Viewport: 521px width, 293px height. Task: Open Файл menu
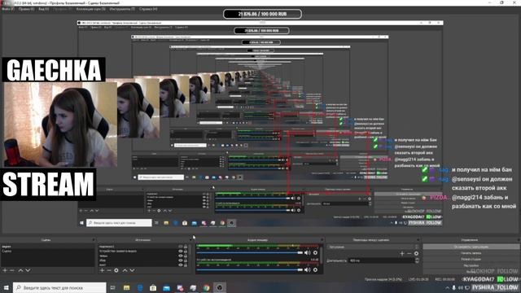[x=7, y=9]
